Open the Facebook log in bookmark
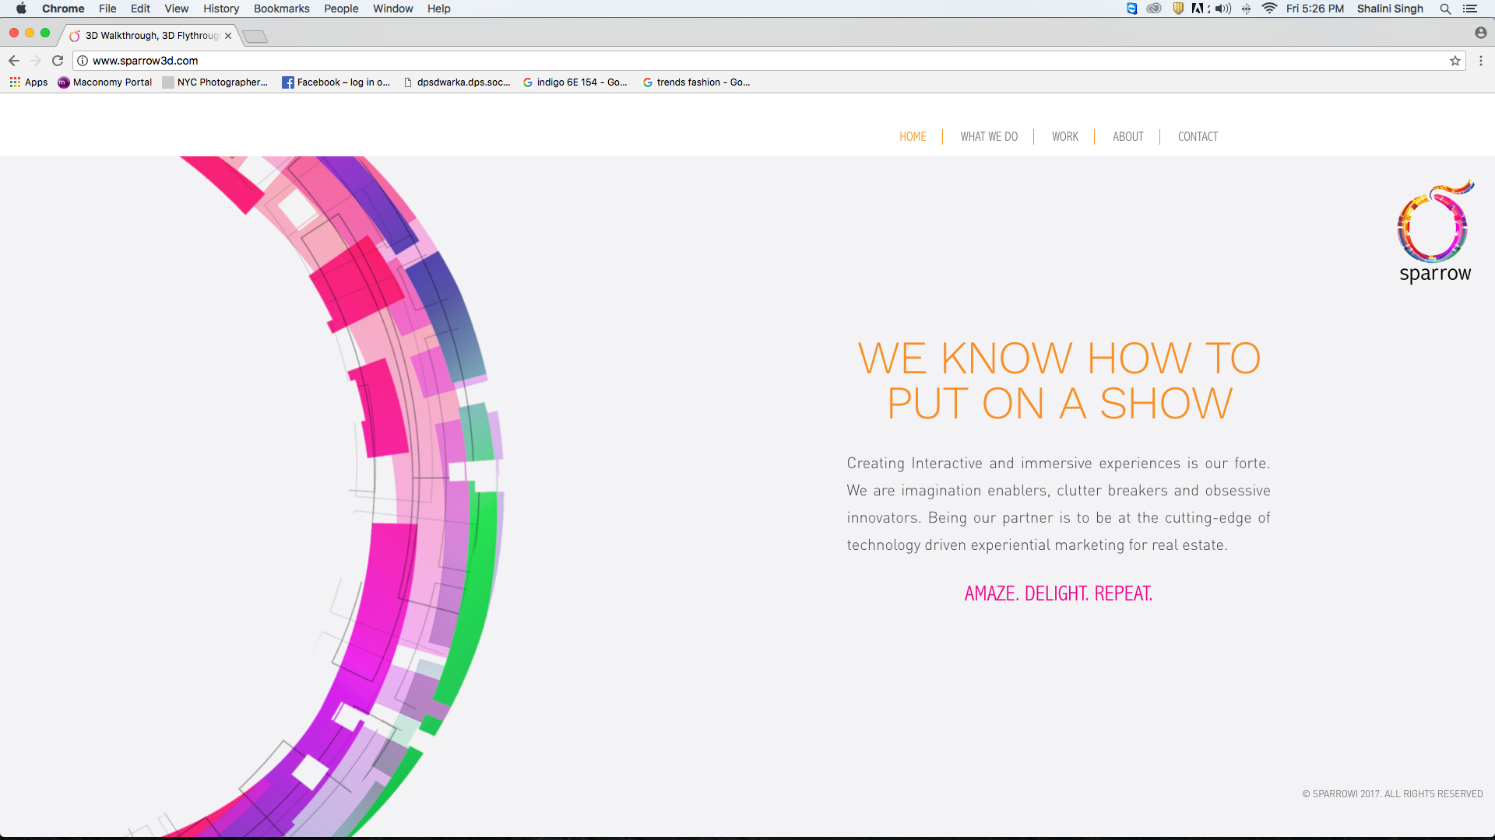Viewport: 1495px width, 840px height. (336, 82)
